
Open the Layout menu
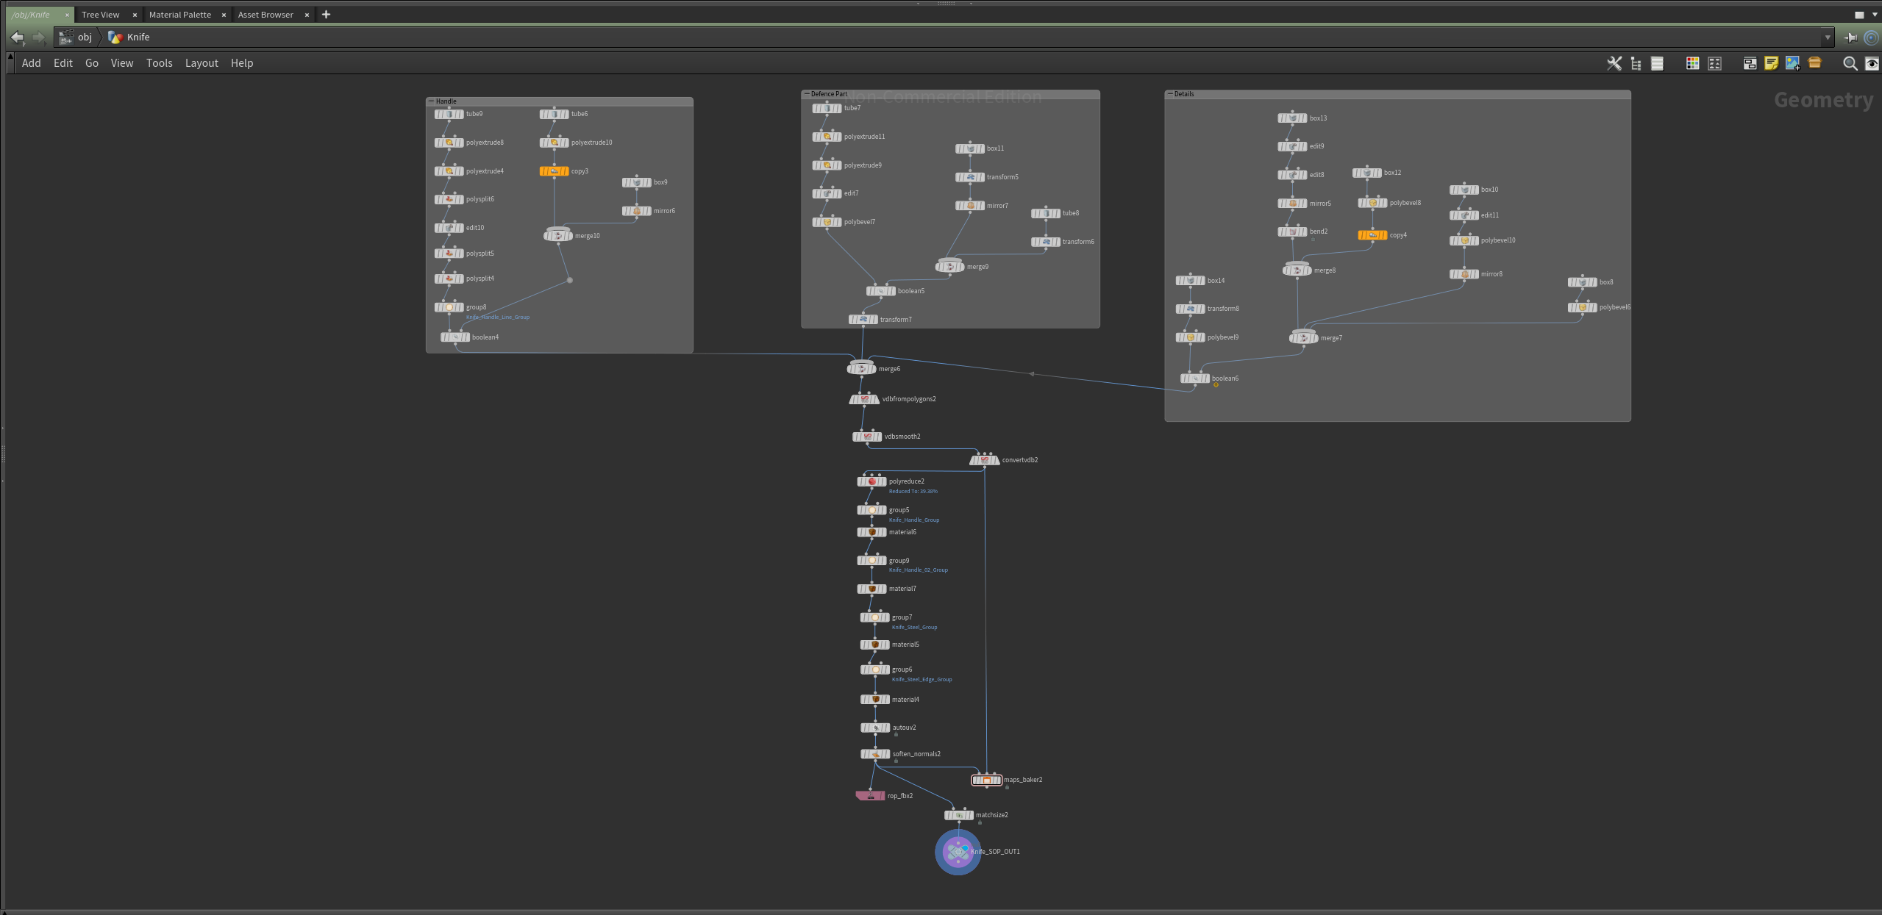(x=201, y=63)
